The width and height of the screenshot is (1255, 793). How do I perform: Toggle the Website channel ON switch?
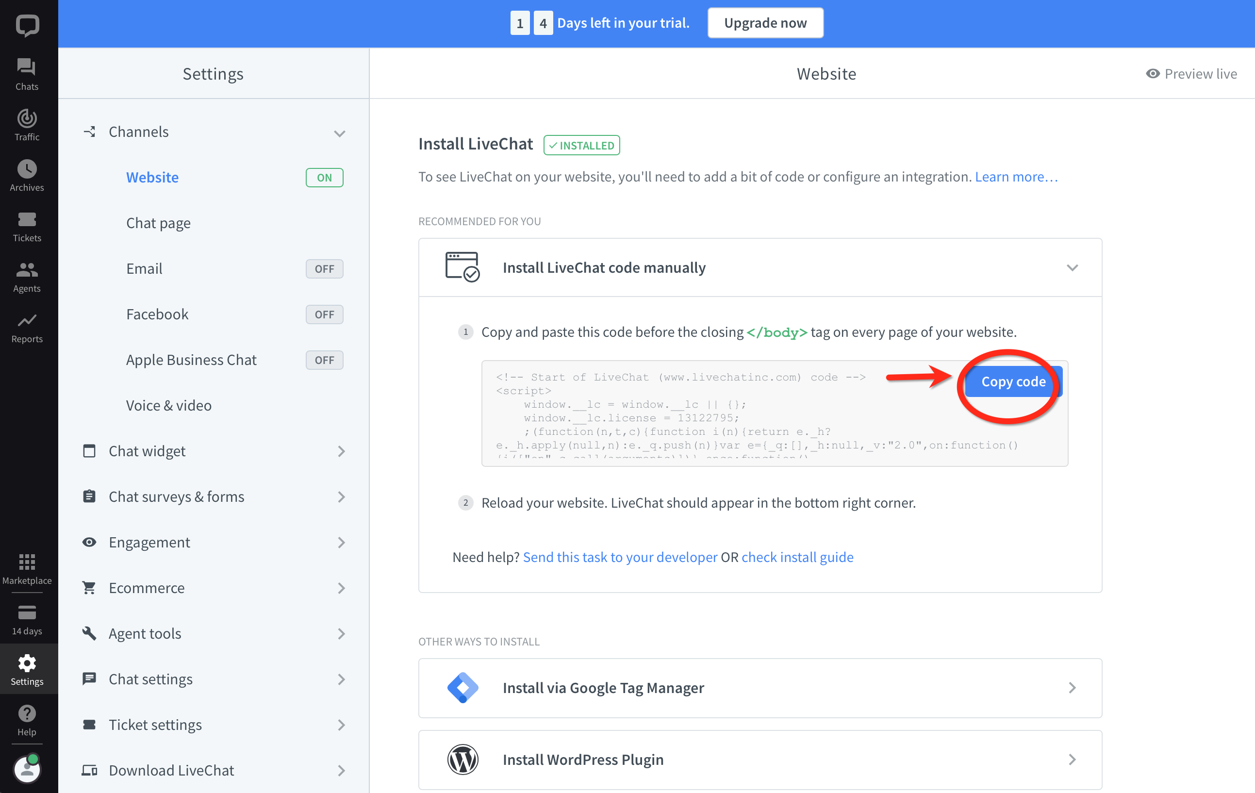[324, 178]
